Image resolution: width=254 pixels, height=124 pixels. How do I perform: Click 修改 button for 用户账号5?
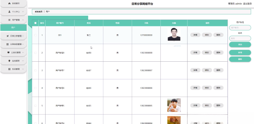207,105
